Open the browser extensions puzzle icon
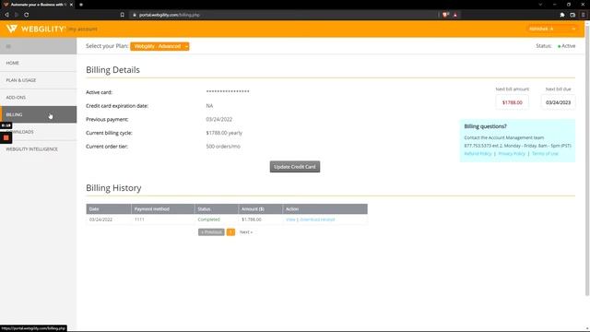This screenshot has width=590, height=332. [562, 15]
